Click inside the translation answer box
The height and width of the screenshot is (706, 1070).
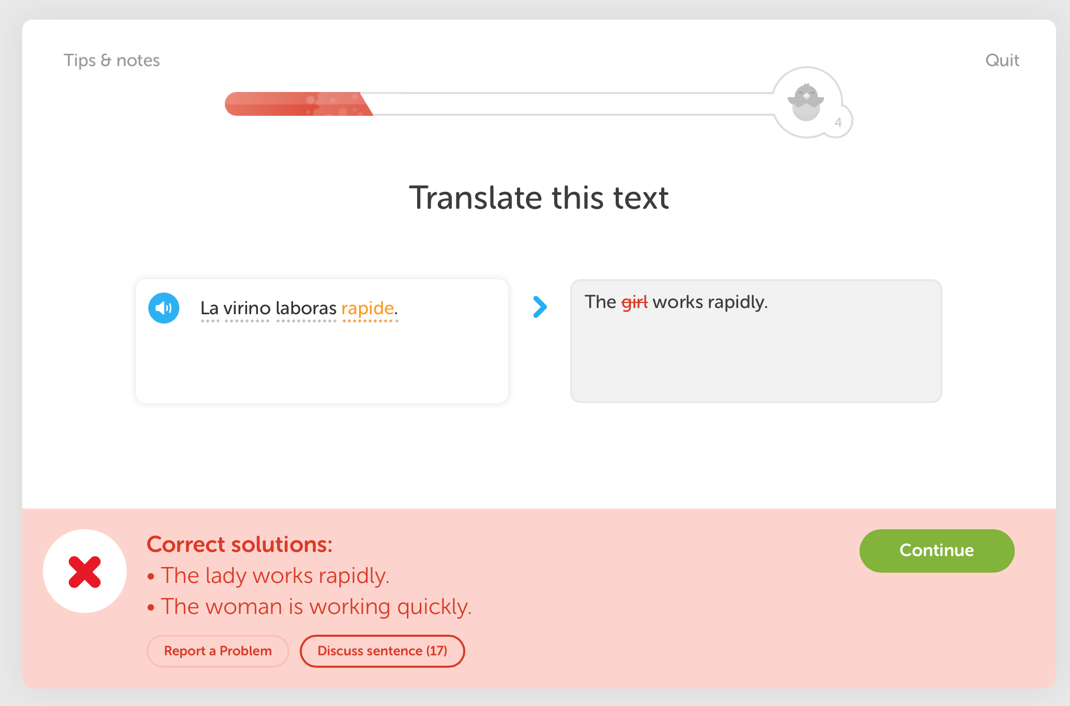tap(755, 351)
